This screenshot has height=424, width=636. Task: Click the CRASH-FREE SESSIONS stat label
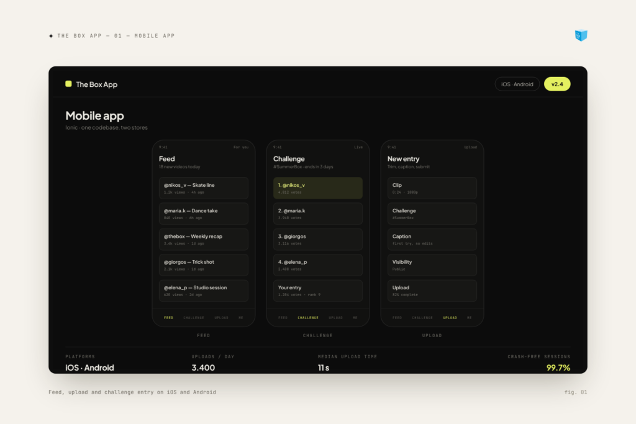coord(539,357)
